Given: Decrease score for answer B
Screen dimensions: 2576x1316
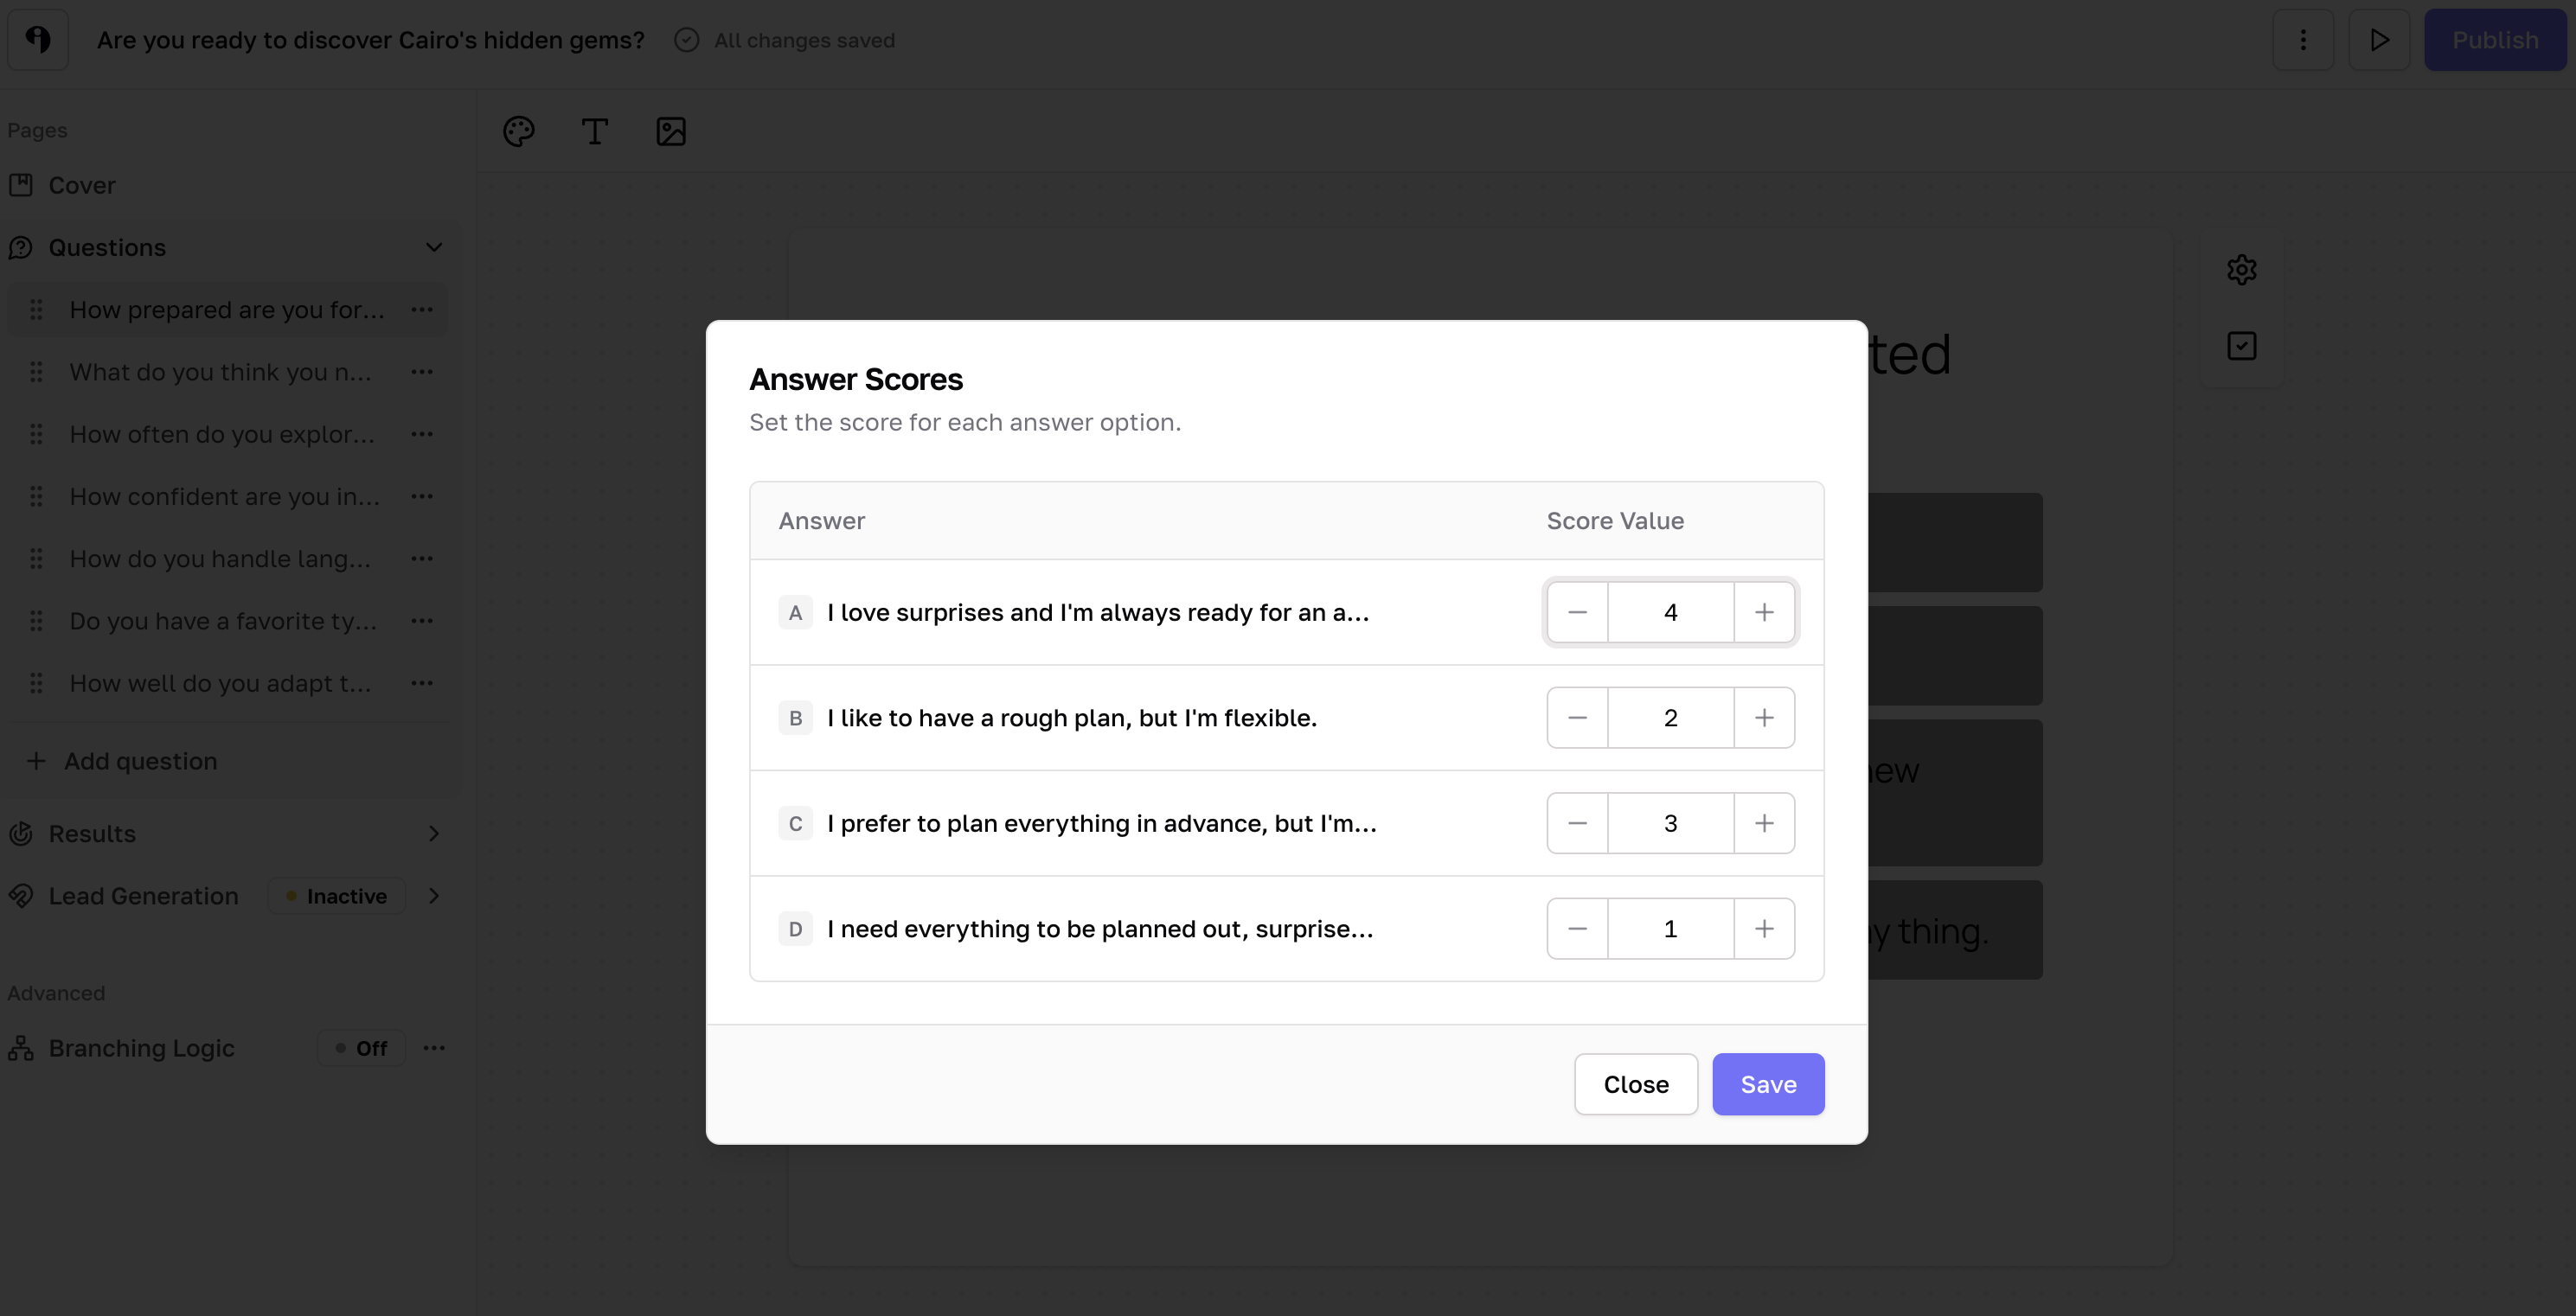Looking at the screenshot, I should point(1577,718).
